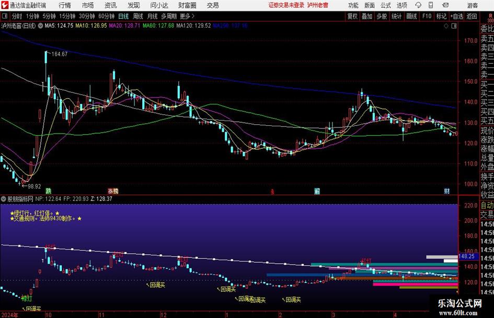Open the 选项 menu
The width and height of the screenshot is (494, 318).
[401, 5]
